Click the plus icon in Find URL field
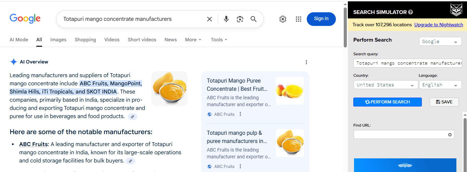The height and width of the screenshot is (172, 467). (x=450, y=134)
